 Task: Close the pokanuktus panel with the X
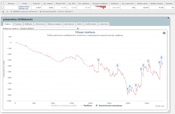point(168,18)
